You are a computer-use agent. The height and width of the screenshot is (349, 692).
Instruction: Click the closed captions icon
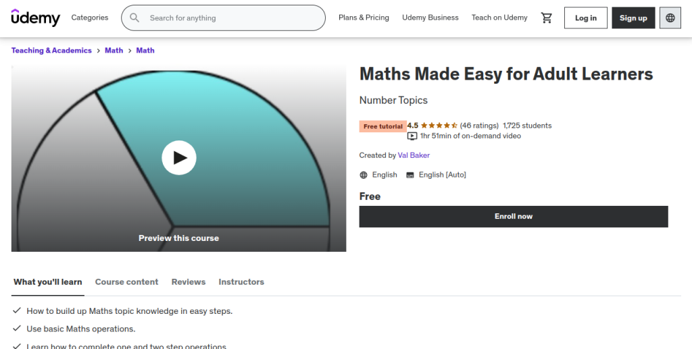coord(410,175)
